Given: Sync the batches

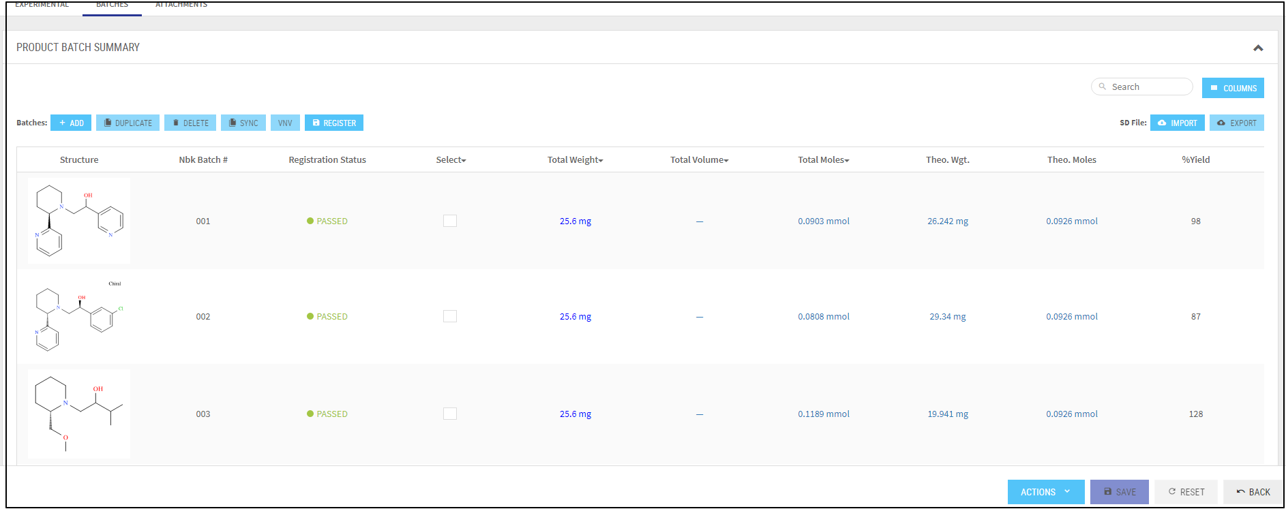Looking at the screenshot, I should pyautogui.click(x=243, y=123).
